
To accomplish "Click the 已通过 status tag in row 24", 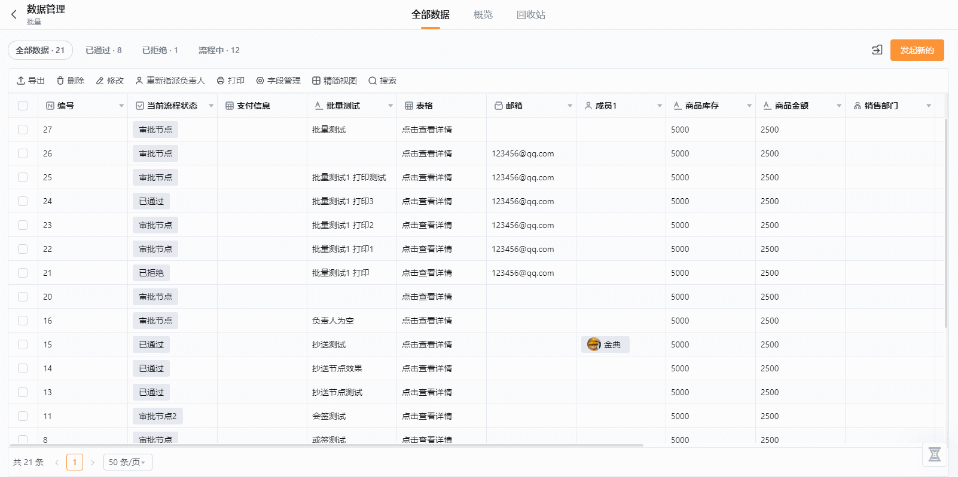I will tap(151, 201).
